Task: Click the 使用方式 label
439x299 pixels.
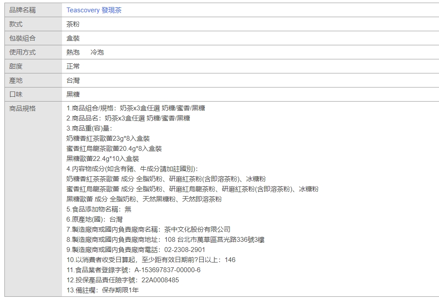Action: pos(22,52)
